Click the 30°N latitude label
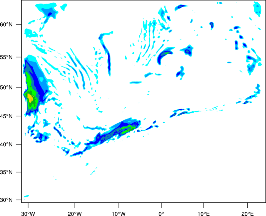The image size is (266, 216). 6,200
